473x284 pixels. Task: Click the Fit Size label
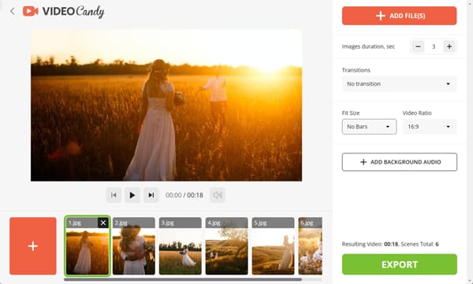(x=351, y=113)
